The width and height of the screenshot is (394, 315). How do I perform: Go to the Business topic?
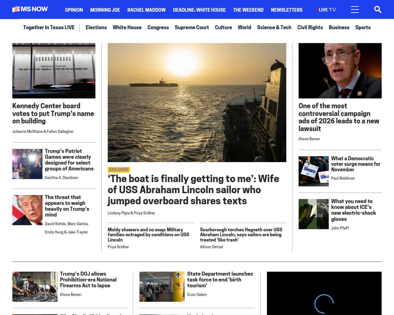point(339,27)
